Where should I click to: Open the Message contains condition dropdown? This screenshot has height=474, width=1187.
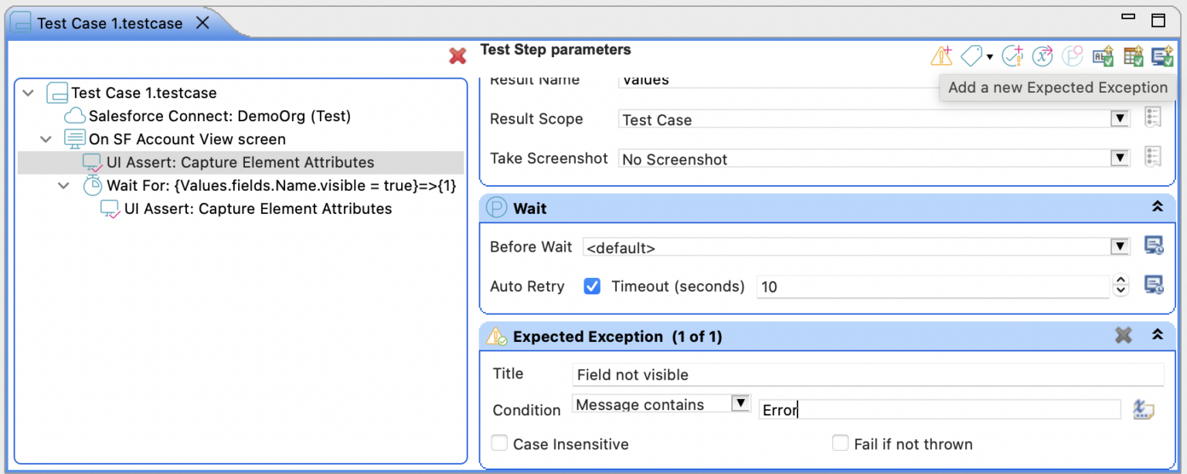coord(740,404)
